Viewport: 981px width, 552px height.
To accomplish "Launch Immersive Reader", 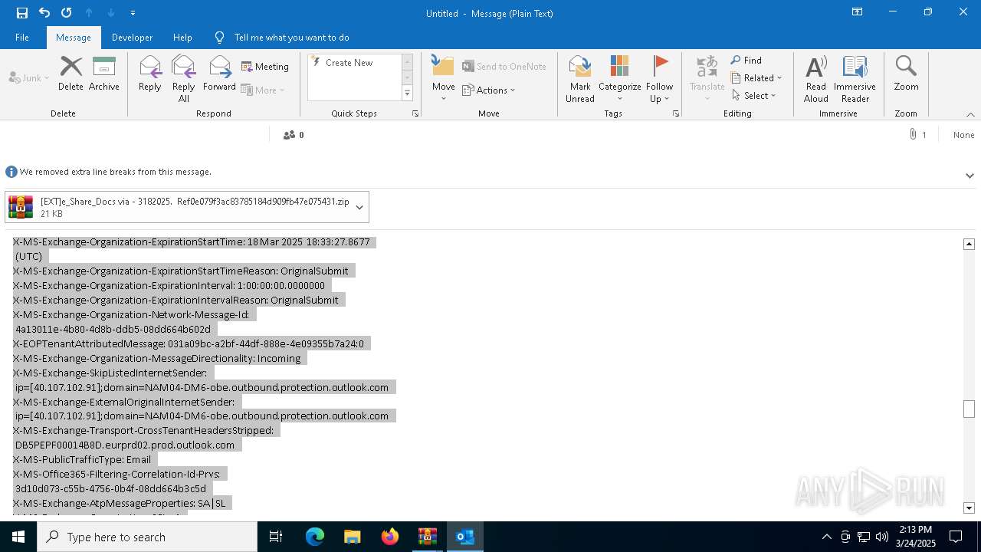I will [x=855, y=78].
